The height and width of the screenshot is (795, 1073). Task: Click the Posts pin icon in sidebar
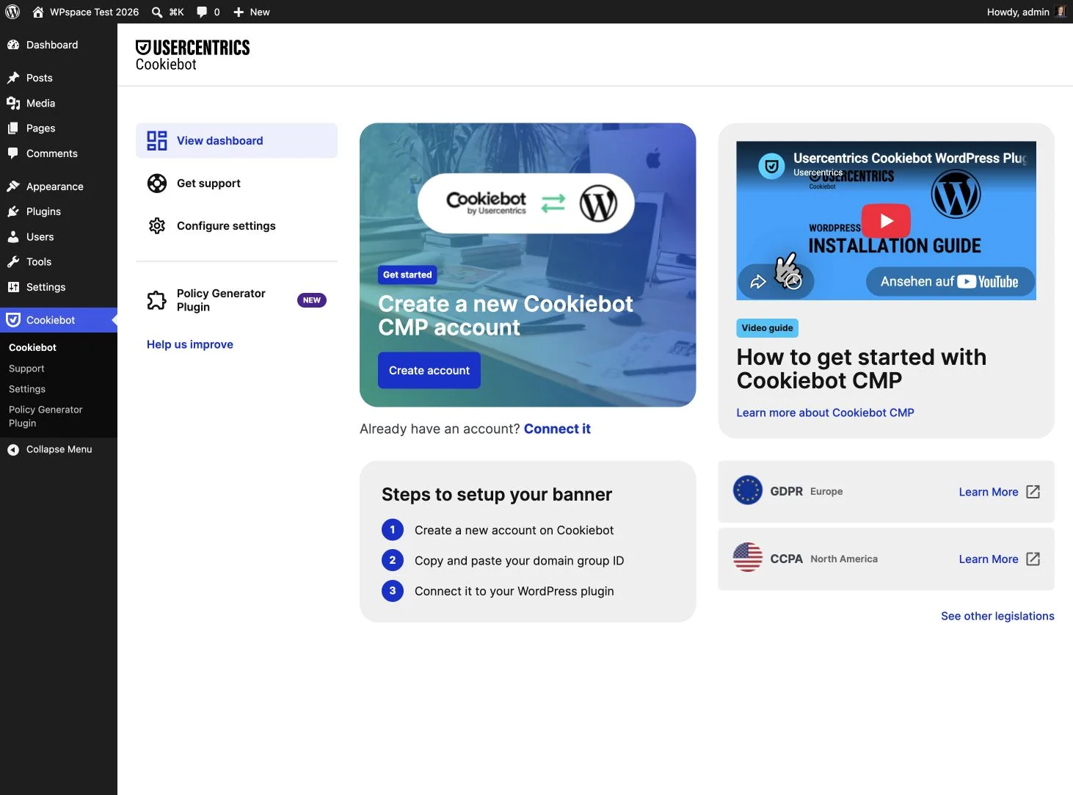(x=13, y=78)
